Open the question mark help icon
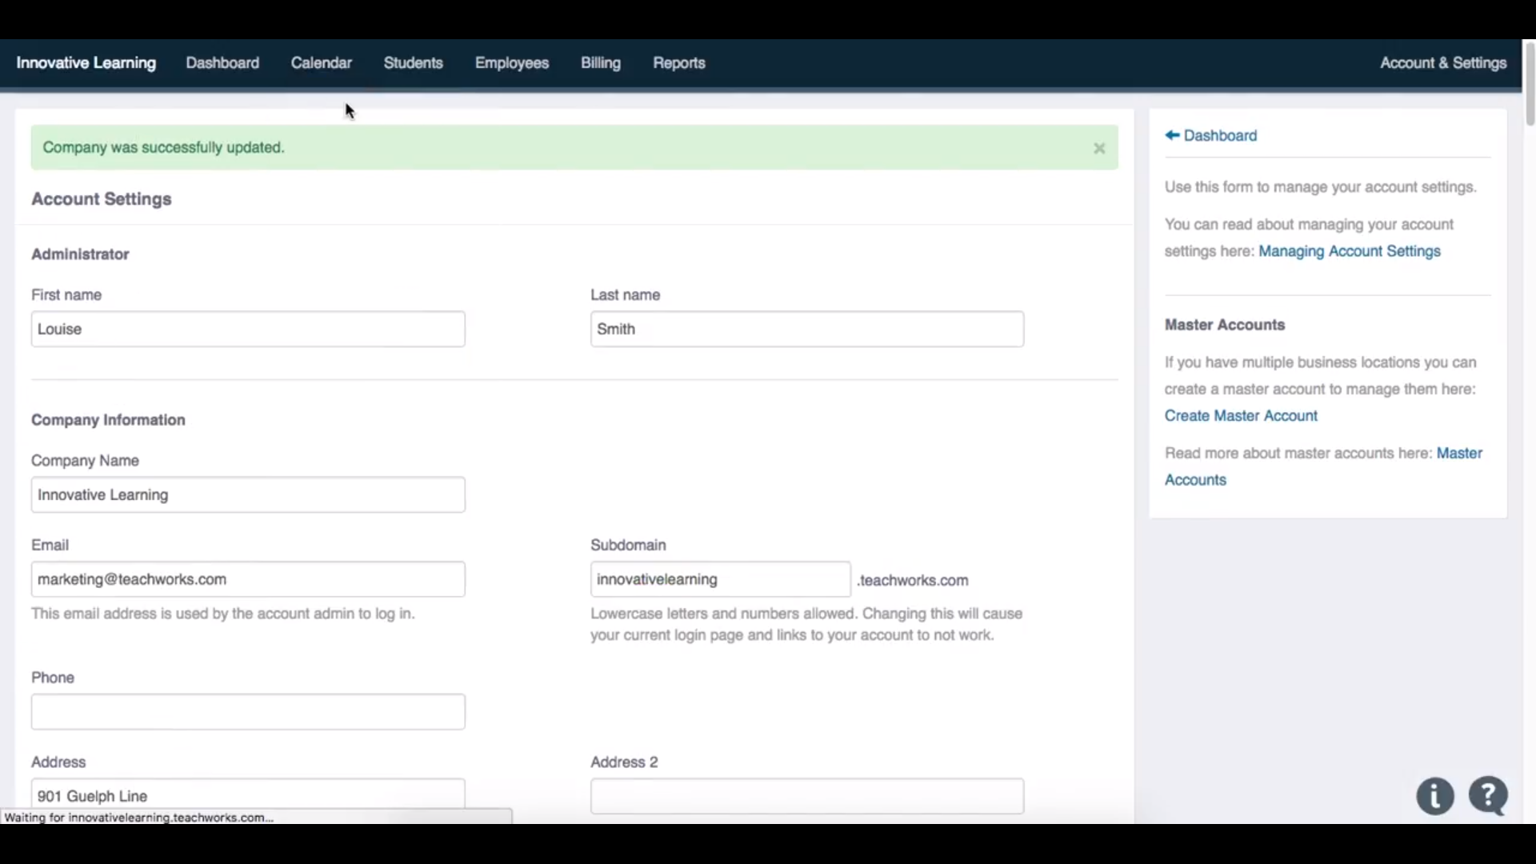This screenshot has width=1536, height=864. pos(1488,796)
